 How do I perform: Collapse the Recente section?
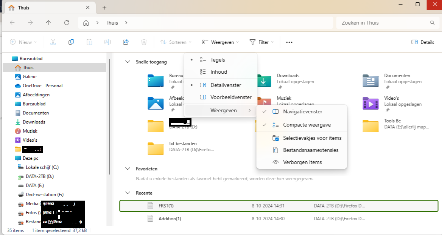pyautogui.click(x=127, y=193)
